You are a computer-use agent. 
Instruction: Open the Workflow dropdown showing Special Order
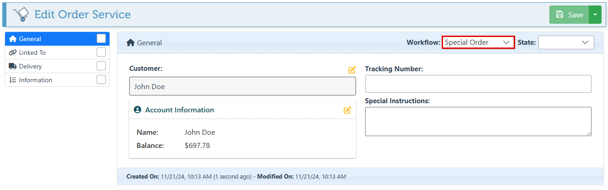click(478, 42)
